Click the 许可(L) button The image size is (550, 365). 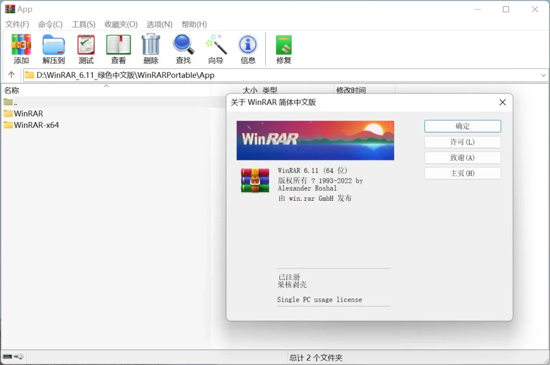[462, 142]
